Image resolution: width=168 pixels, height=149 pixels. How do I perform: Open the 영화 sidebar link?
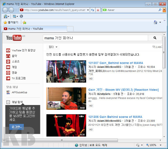pos(14,73)
